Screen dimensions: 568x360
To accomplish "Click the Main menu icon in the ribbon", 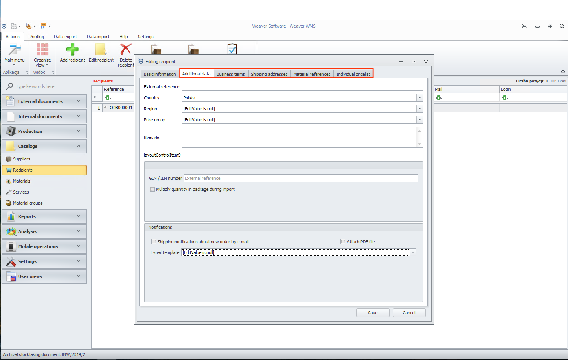I will pos(15,50).
